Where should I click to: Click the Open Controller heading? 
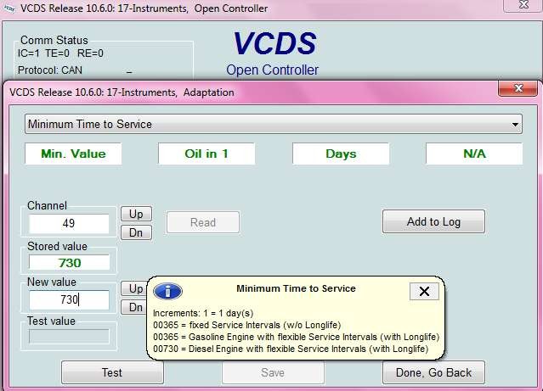point(272,70)
